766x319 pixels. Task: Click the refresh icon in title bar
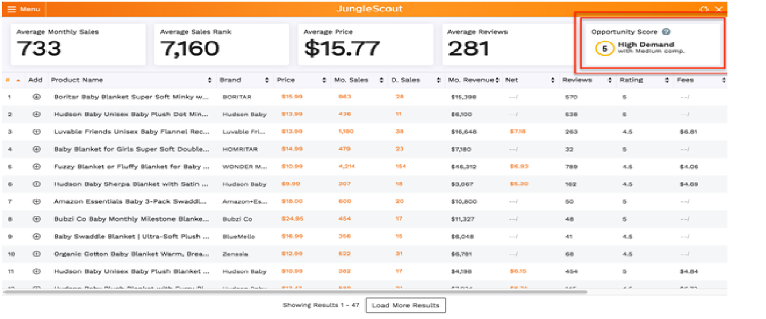click(704, 9)
